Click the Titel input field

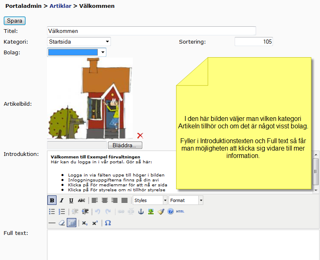pyautogui.click(x=151, y=31)
